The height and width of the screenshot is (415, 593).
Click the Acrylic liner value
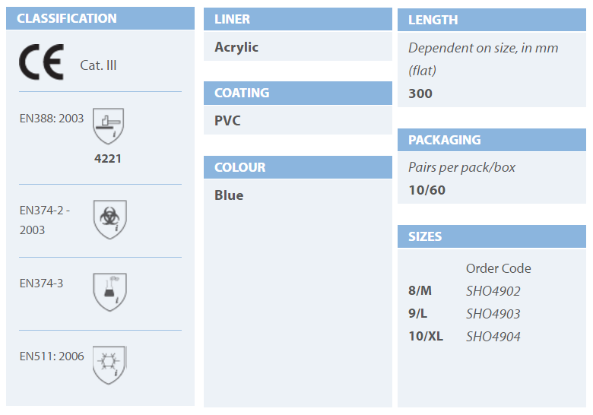236,48
